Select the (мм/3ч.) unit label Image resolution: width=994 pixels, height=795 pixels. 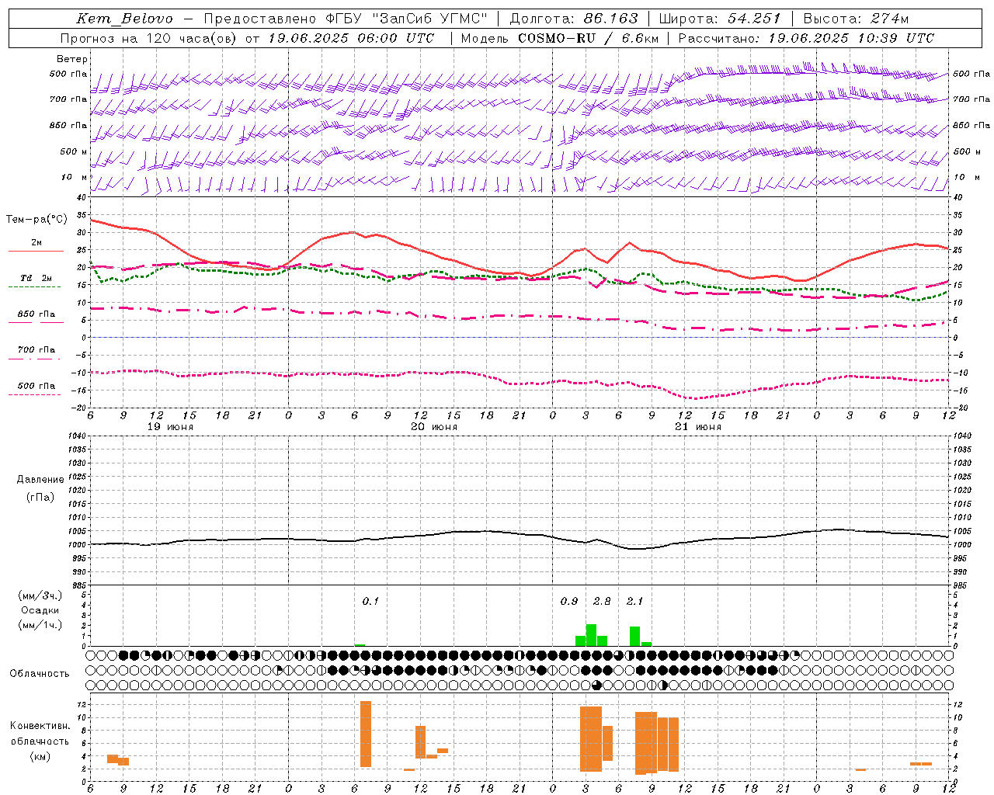coord(40,595)
